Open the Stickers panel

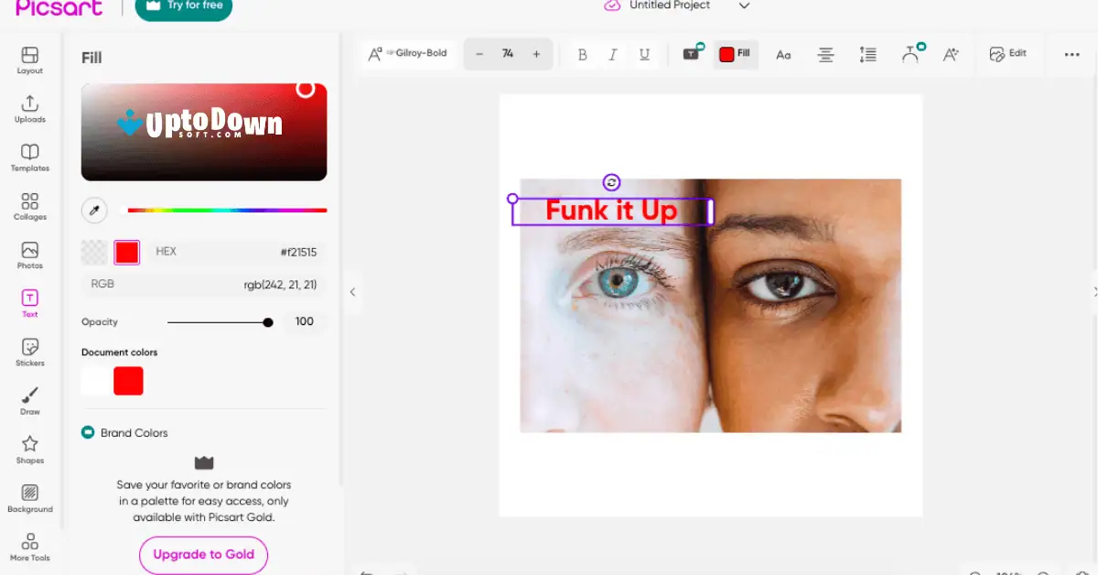pos(29,351)
